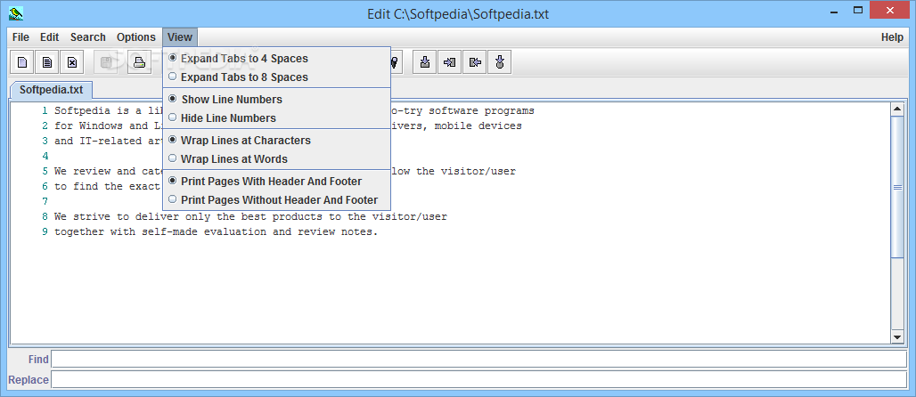Click line 8 text "We strive to deliver"
The height and width of the screenshot is (397, 916).
pos(117,216)
